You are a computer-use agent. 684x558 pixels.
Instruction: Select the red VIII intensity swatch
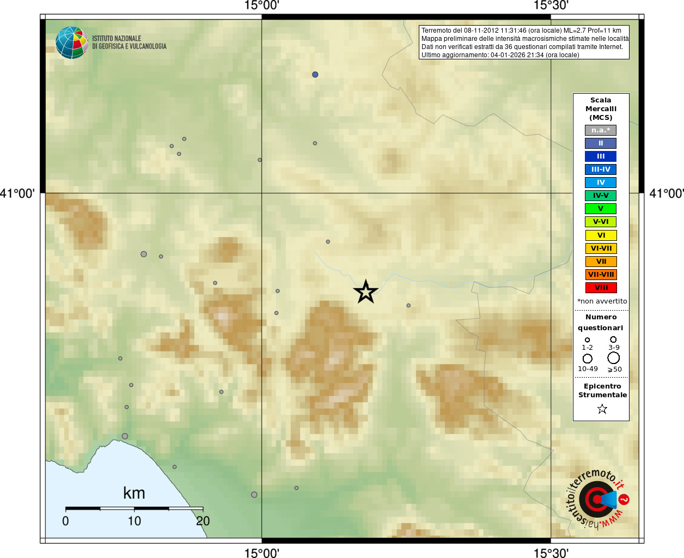tap(601, 288)
